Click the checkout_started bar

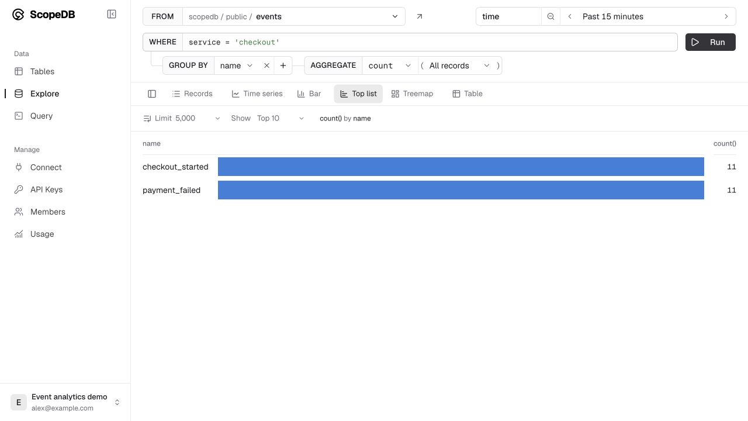pyautogui.click(x=461, y=167)
